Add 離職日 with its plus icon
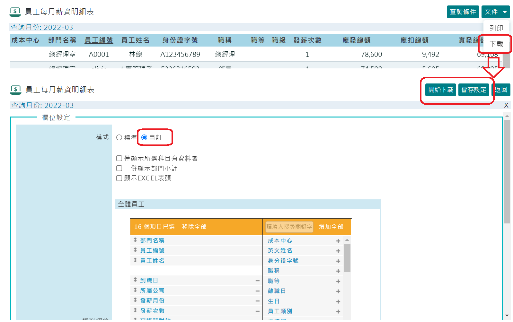 tap(338, 291)
